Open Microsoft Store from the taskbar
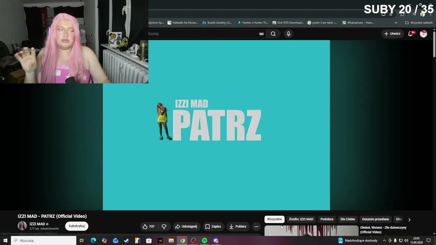This screenshot has height=245, width=436. [x=149, y=241]
